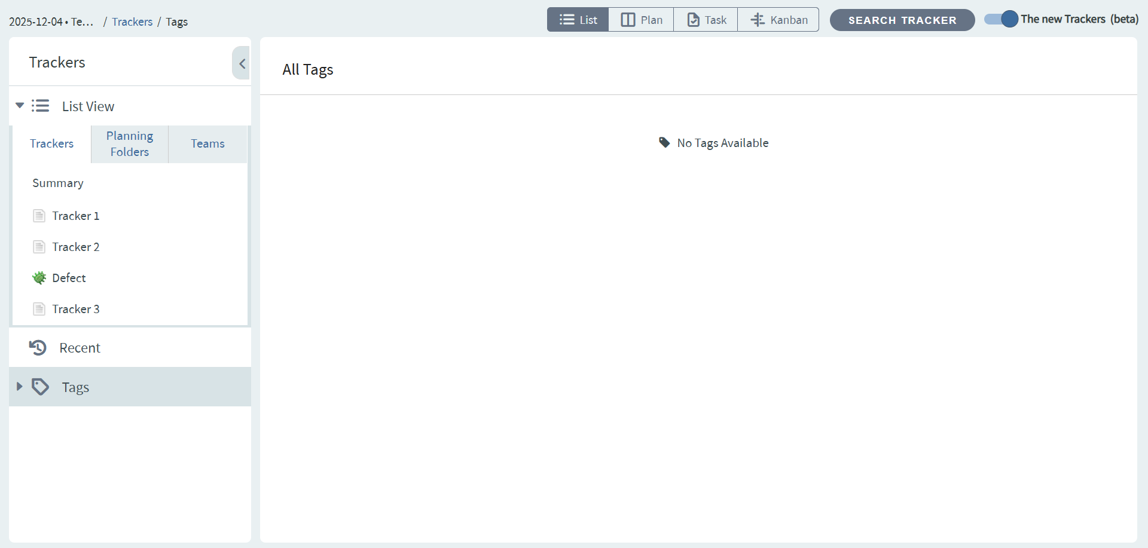Click the tag icon beside No Tags Available
The image size is (1148, 548).
pyautogui.click(x=664, y=143)
